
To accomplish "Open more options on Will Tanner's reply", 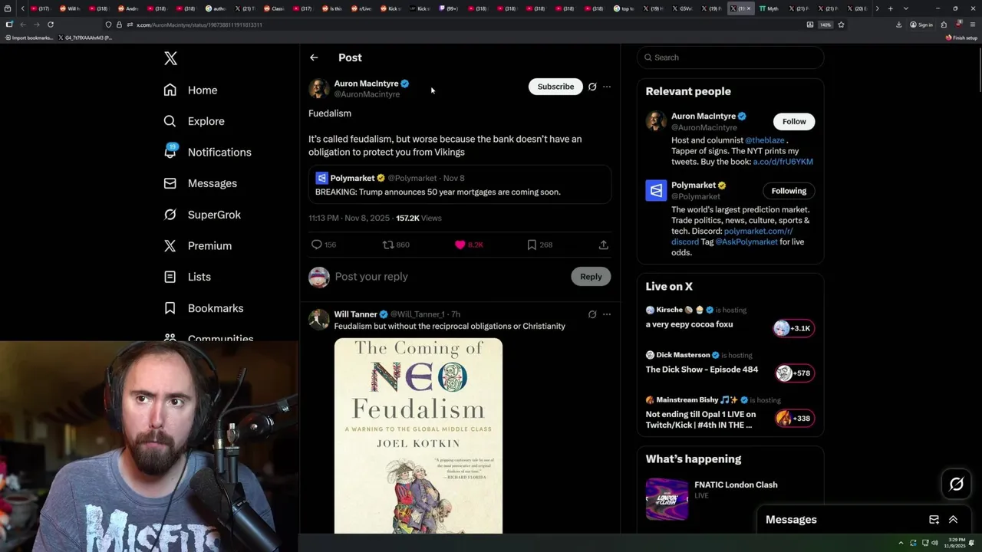I will click(607, 314).
